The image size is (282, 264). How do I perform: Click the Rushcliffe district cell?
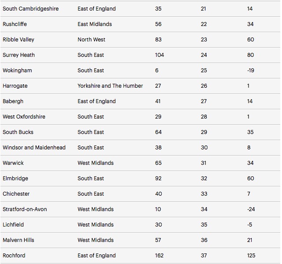coord(15,24)
